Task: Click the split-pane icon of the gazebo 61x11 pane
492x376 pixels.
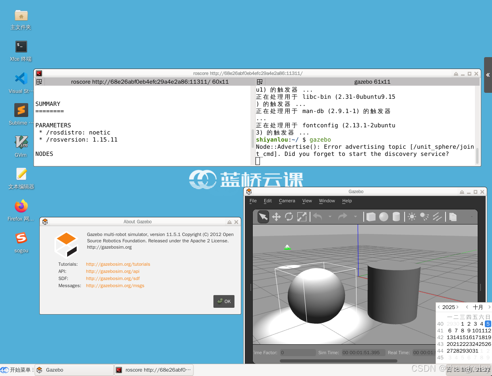Action: click(260, 82)
